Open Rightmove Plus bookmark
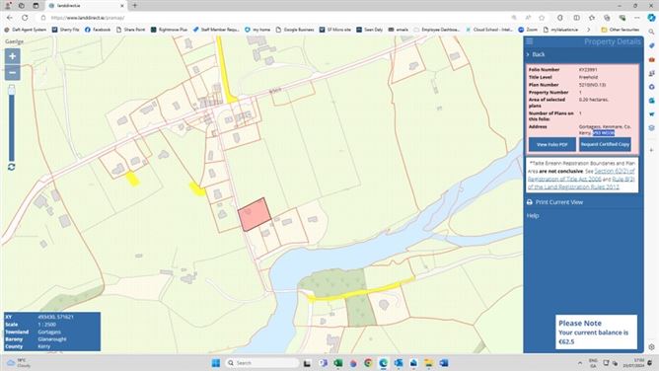The width and height of the screenshot is (659, 371). [x=169, y=30]
